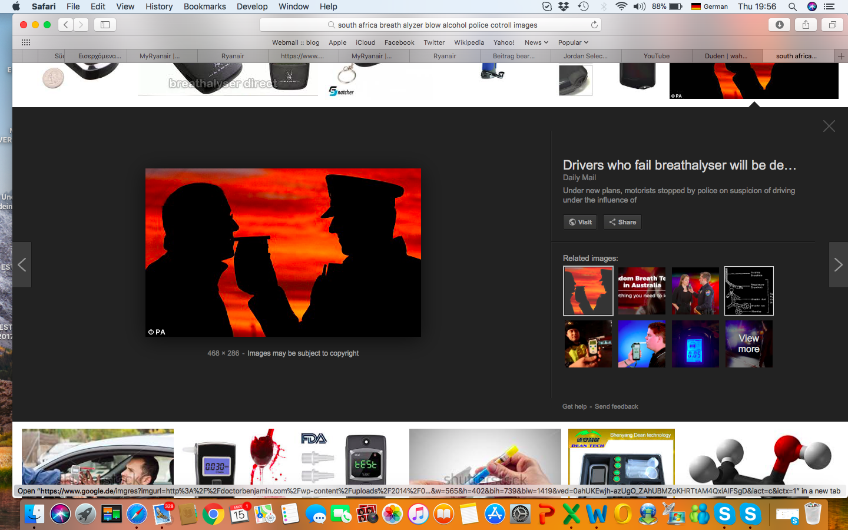Go to next image with right arrow
This screenshot has width=848, height=530.
[838, 265]
